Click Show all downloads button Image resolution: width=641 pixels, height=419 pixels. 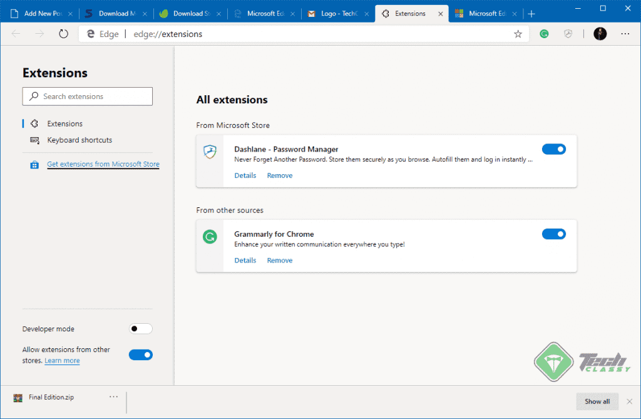pyautogui.click(x=597, y=401)
